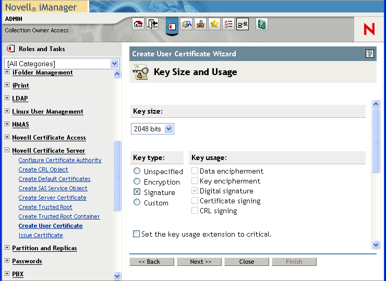Open the Home icon in toolbar

click(138, 24)
